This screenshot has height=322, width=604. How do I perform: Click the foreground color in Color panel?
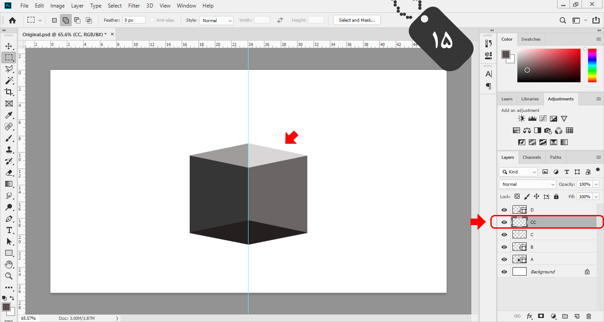click(x=506, y=54)
